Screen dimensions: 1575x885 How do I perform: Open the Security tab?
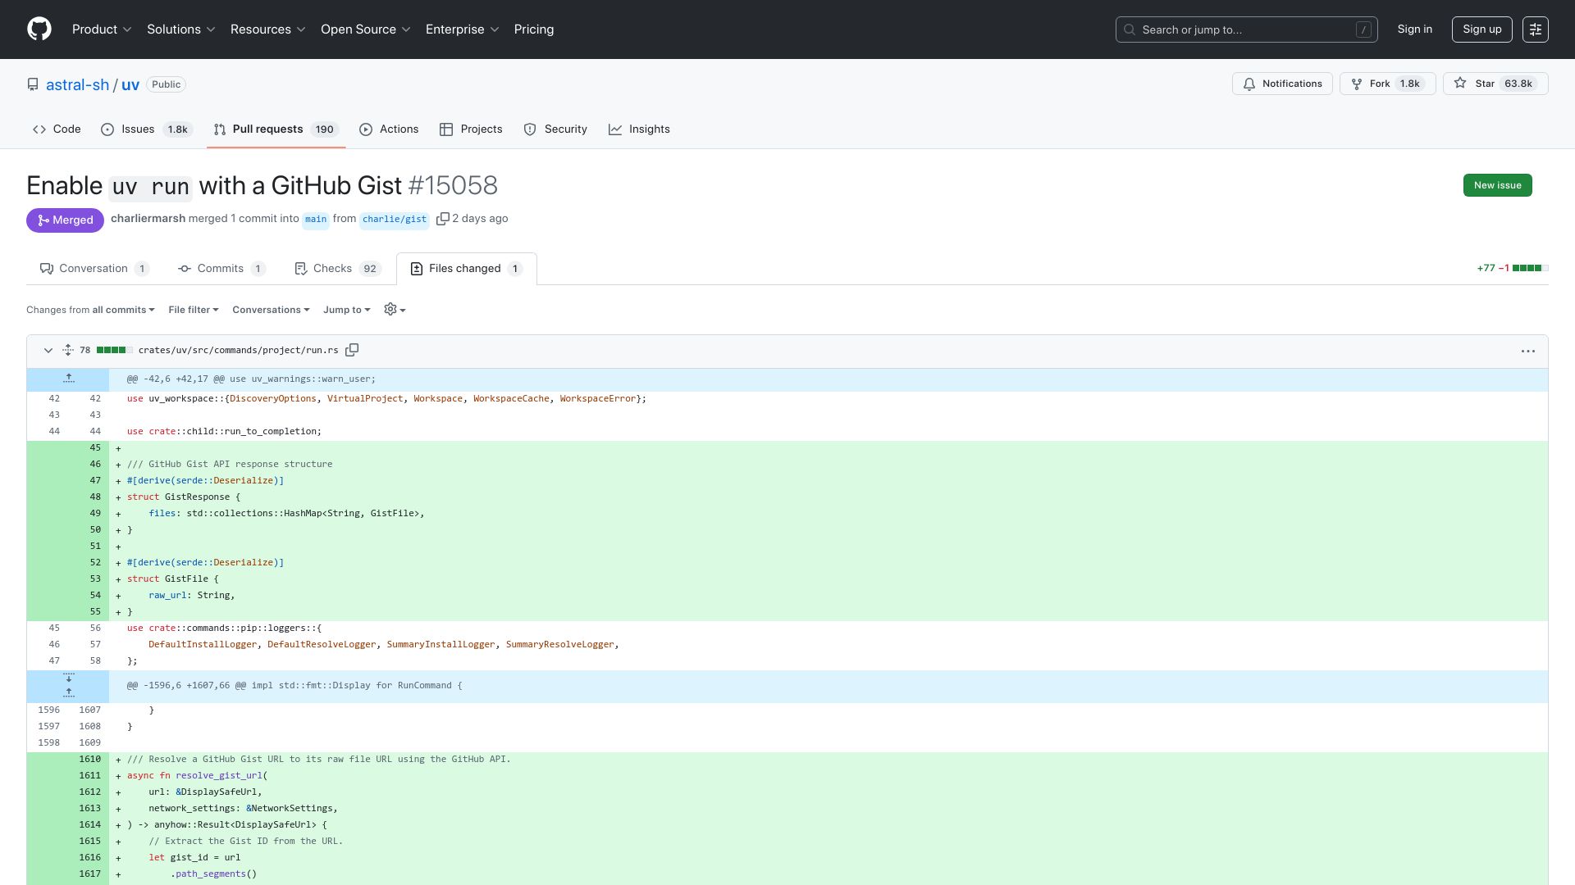pos(555,129)
